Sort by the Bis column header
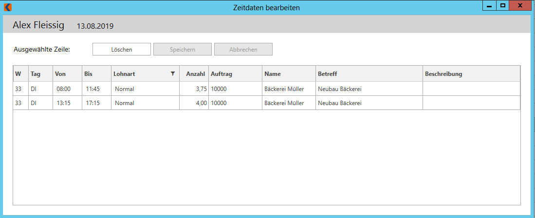Screen dimensions: 535x218 click(96, 73)
